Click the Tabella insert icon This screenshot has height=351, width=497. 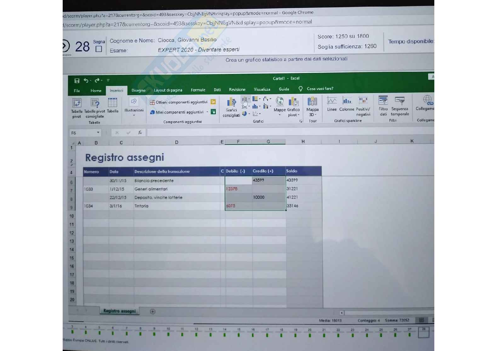(112, 103)
